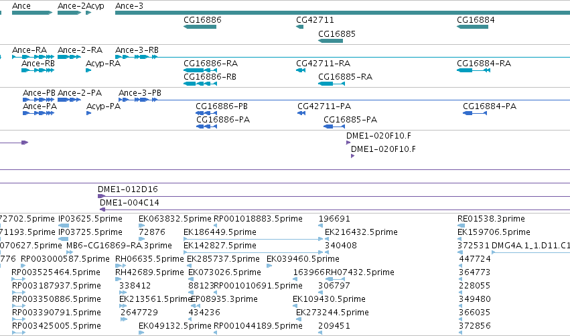The image size is (570, 336).
Task: Click the RH07432.5prime EST label
Action: tap(360, 272)
